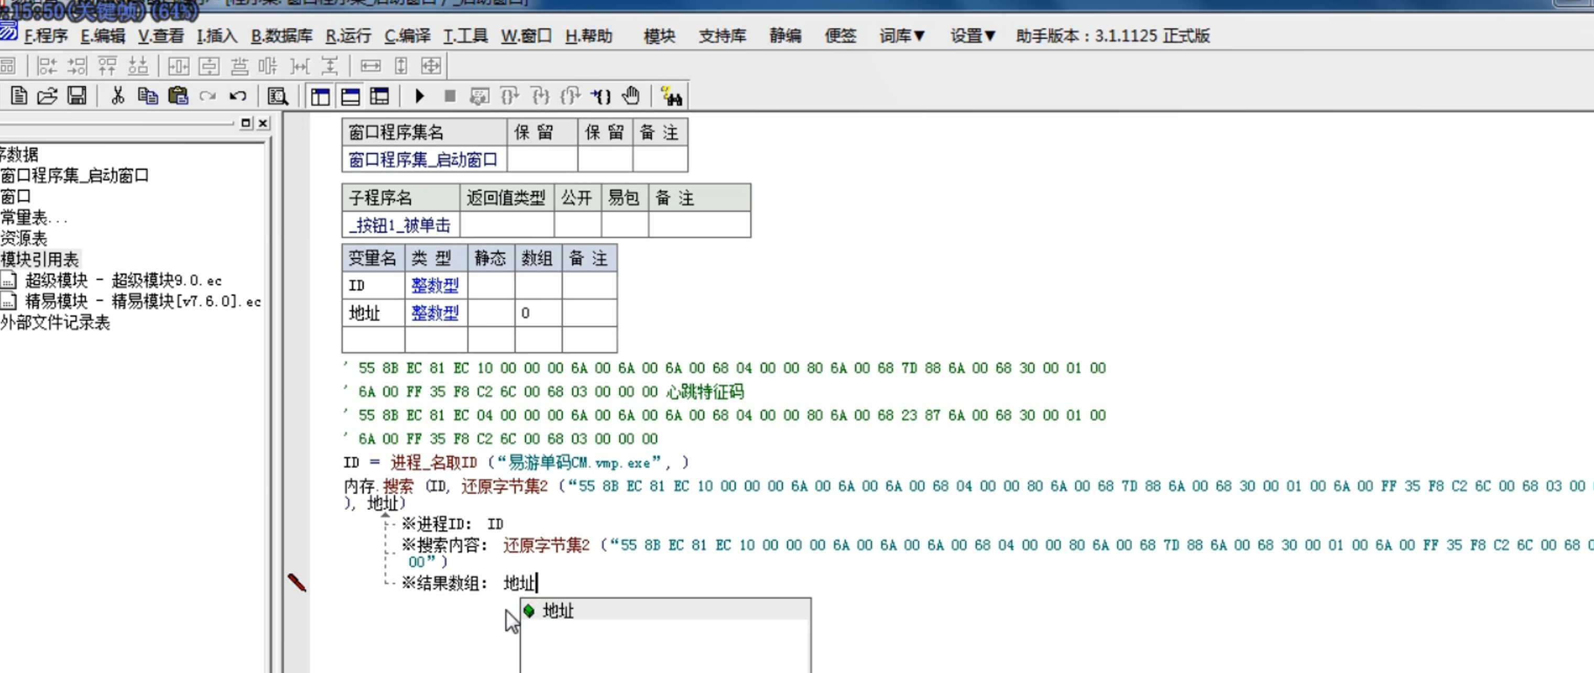Click the step over braces icon
Screen dimensions: 1594x673
(509, 96)
